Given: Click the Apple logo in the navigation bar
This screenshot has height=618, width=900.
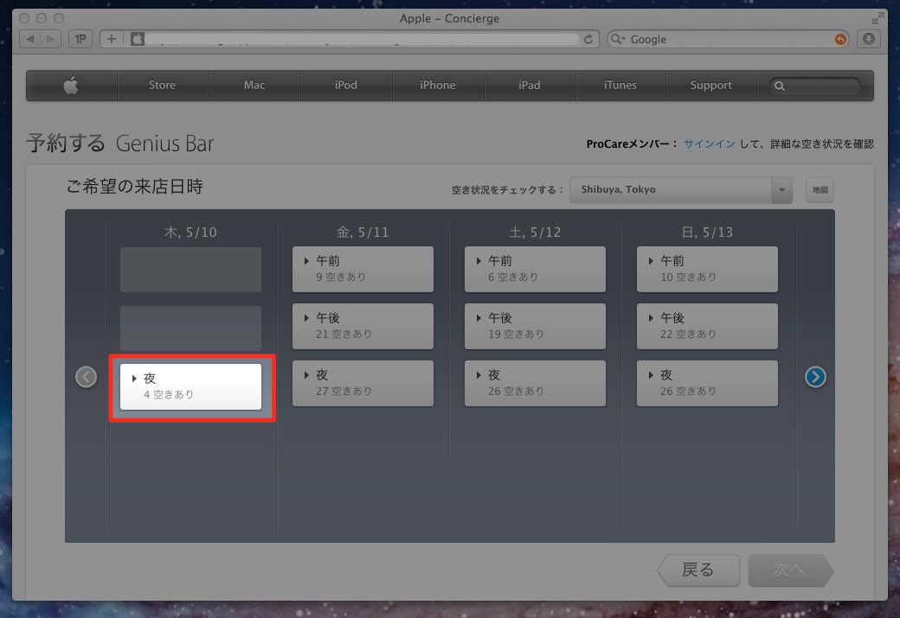Looking at the screenshot, I should coord(71,86).
